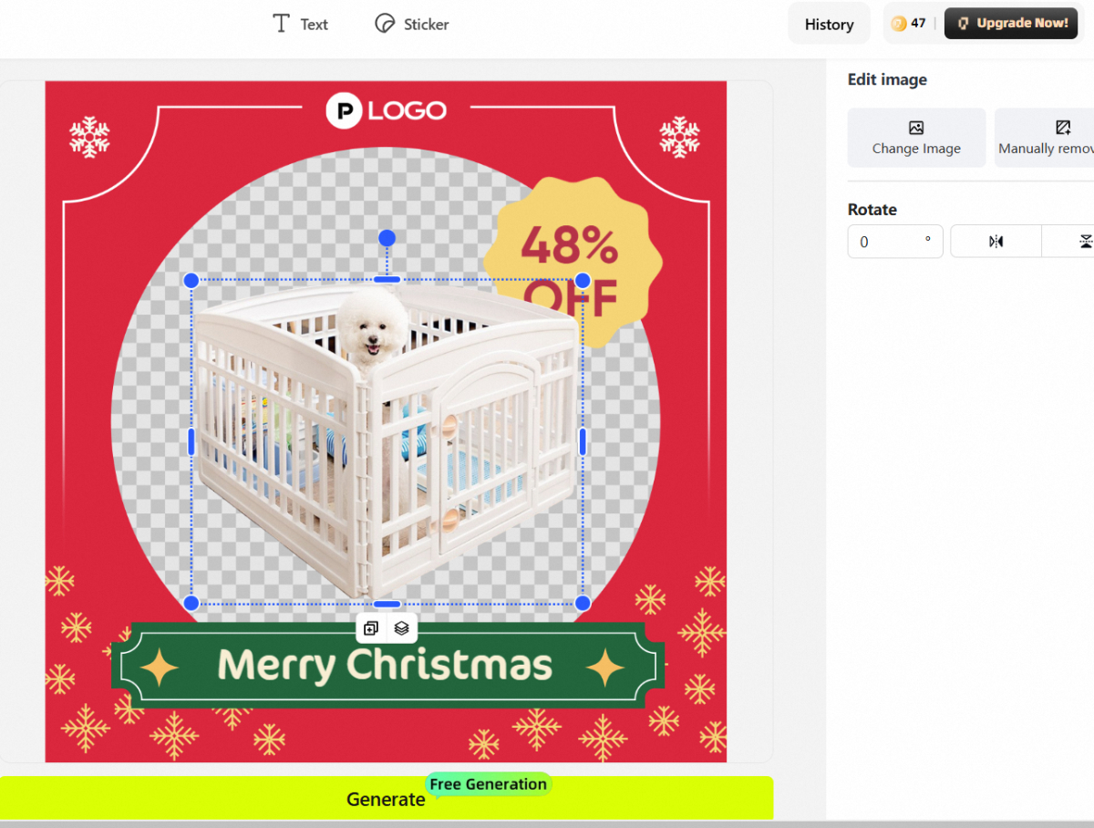Select the P LOGO placeholder
This screenshot has width=1094, height=828.
pos(386,110)
